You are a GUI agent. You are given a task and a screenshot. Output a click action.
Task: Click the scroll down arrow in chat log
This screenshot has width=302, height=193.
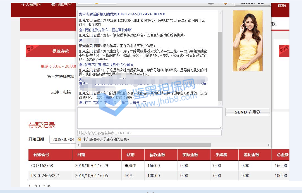[220, 103]
